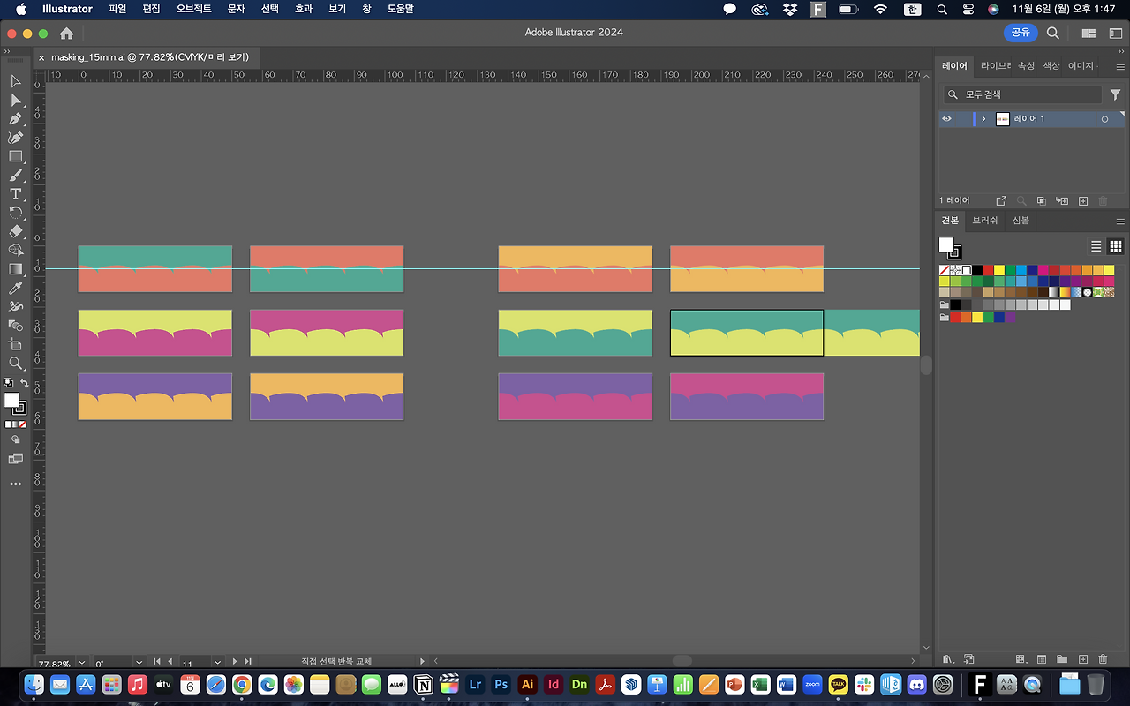1130x706 pixels.
Task: Expand the status bar info popup arrow
Action: pyautogui.click(x=422, y=661)
